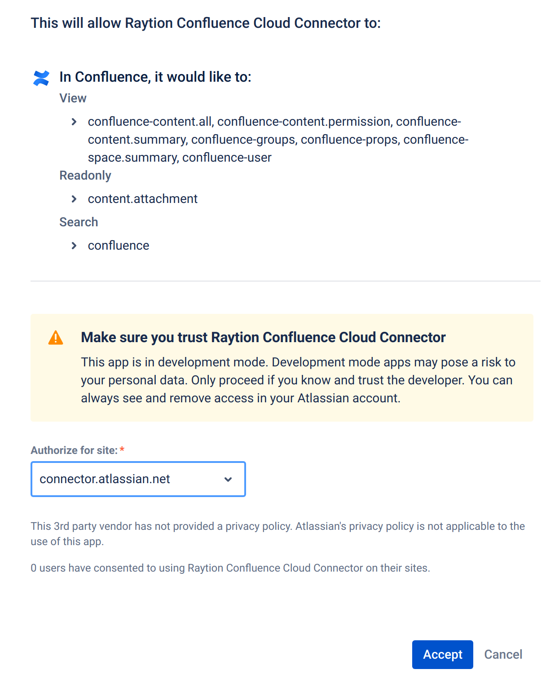Click the chevron beside confluence-content.all scopes
This screenshot has width=546, height=678.
75,122
